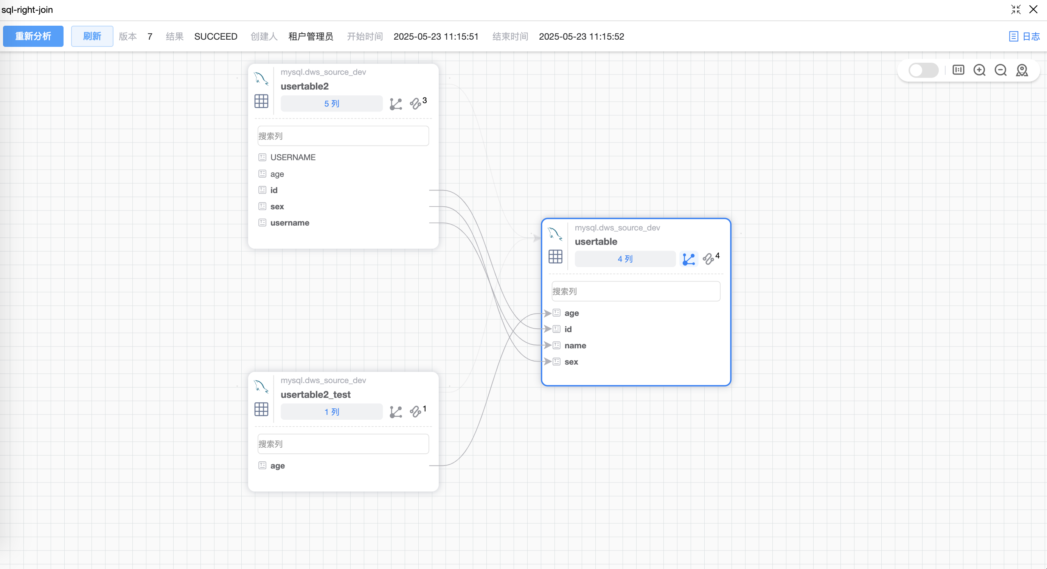Collapse the 1 列 column list
The height and width of the screenshot is (569, 1047).
pyautogui.click(x=331, y=412)
